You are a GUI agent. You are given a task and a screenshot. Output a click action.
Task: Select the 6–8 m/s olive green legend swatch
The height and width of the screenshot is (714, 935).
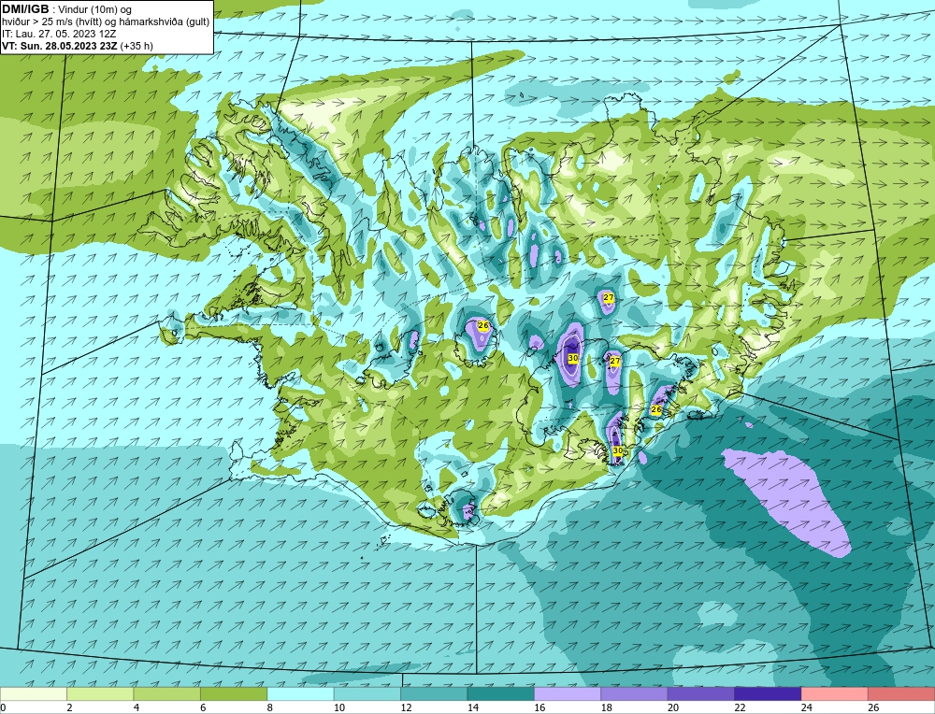pyautogui.click(x=234, y=693)
